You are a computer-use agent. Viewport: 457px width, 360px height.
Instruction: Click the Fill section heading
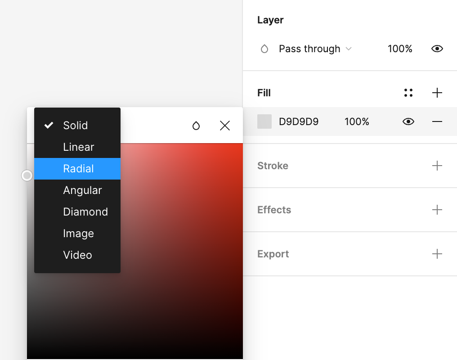[264, 93]
